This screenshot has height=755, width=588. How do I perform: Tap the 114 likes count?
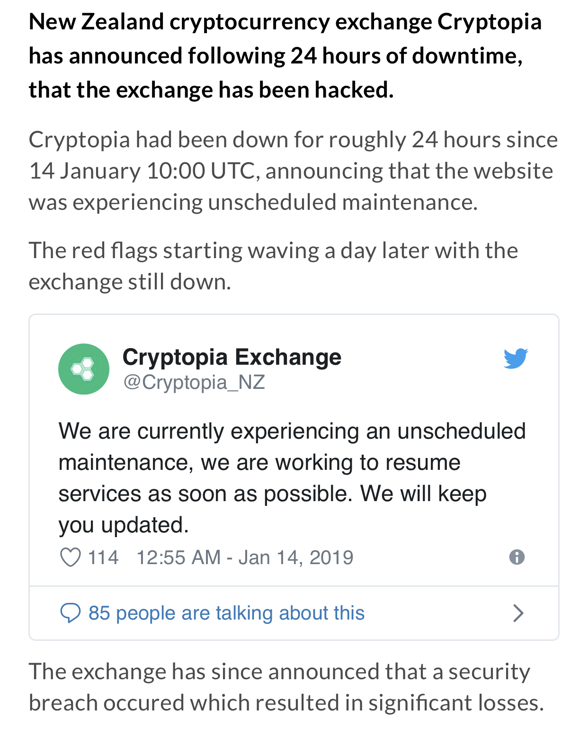coord(103,557)
